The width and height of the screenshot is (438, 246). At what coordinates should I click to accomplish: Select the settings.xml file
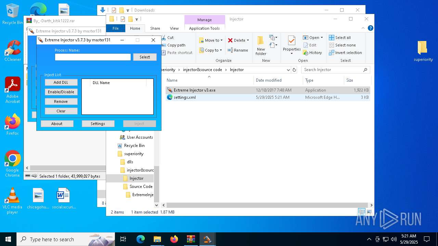coord(268,97)
